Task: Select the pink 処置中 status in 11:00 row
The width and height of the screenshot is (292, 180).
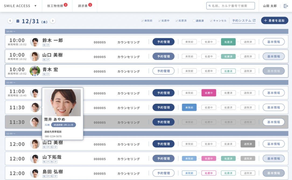Action: click(209, 93)
